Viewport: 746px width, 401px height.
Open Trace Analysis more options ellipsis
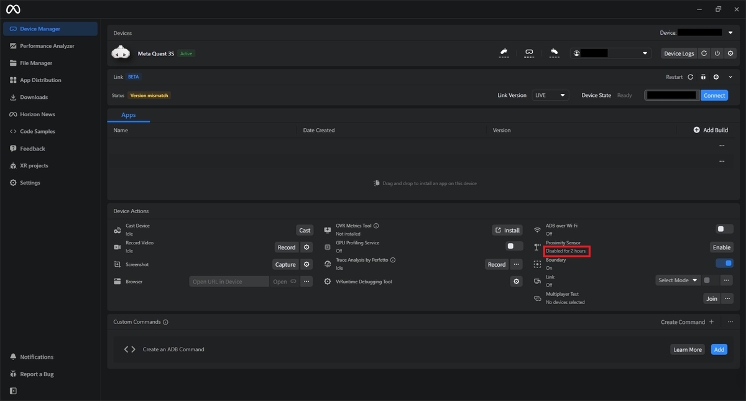[x=516, y=264]
